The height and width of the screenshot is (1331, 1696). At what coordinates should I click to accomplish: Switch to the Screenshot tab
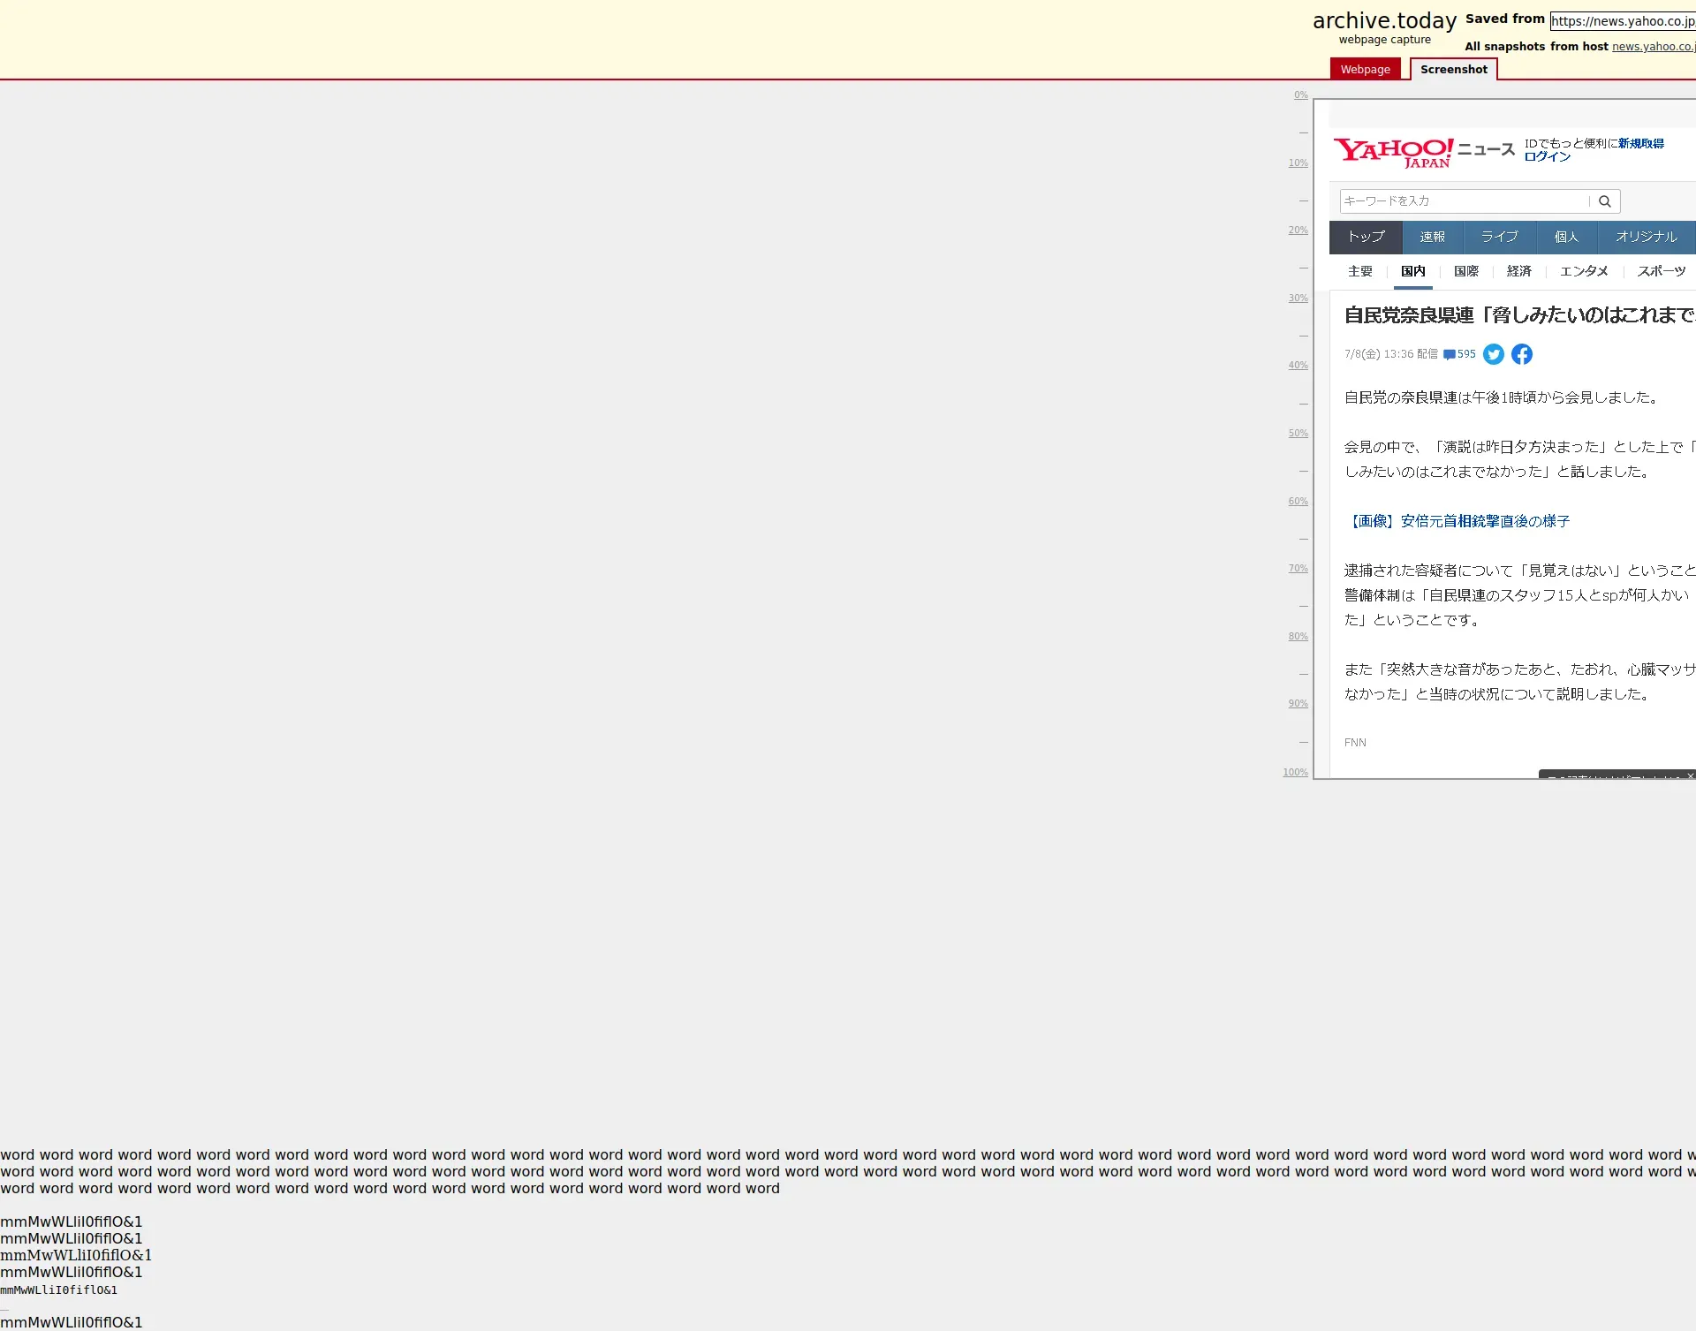1453,70
